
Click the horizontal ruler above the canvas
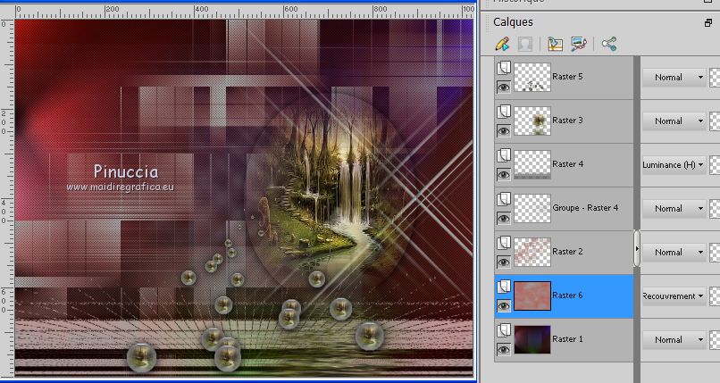click(x=245, y=12)
